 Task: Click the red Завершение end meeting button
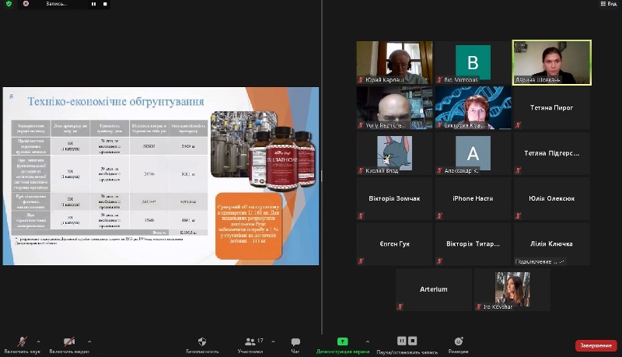(596, 345)
